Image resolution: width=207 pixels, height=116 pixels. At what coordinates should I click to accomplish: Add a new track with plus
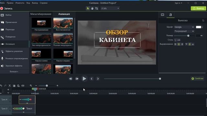click(8, 90)
